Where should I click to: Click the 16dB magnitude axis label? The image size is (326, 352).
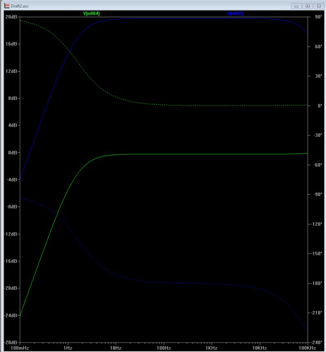(x=11, y=44)
